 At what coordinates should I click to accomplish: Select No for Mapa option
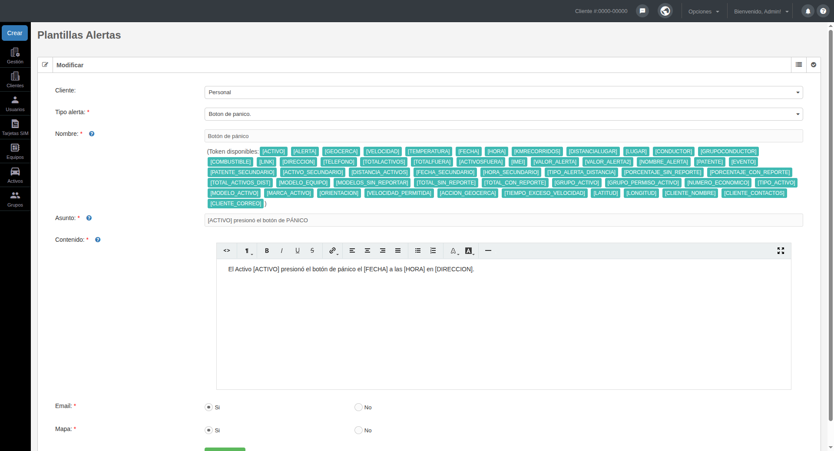click(358, 430)
